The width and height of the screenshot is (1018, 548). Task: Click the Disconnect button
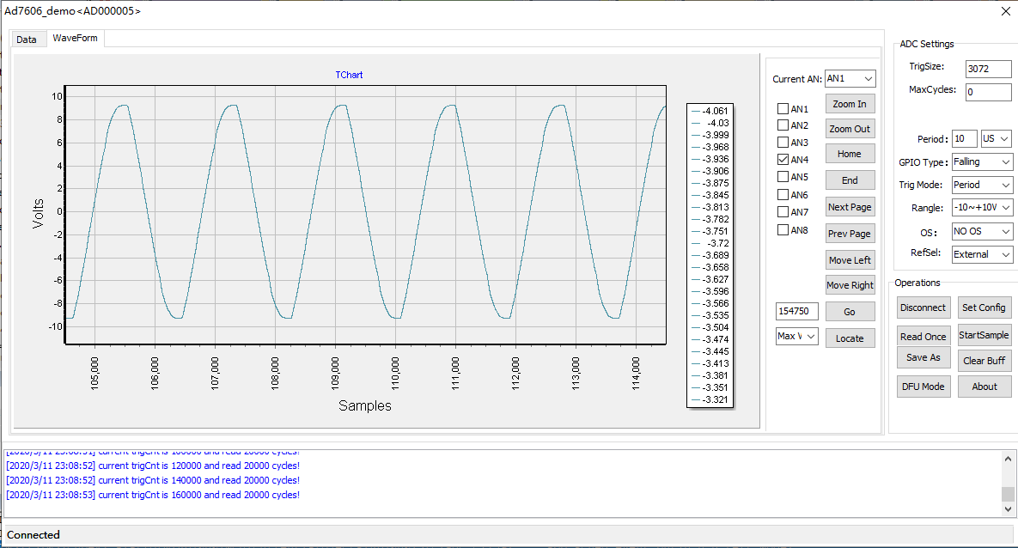pyautogui.click(x=924, y=307)
